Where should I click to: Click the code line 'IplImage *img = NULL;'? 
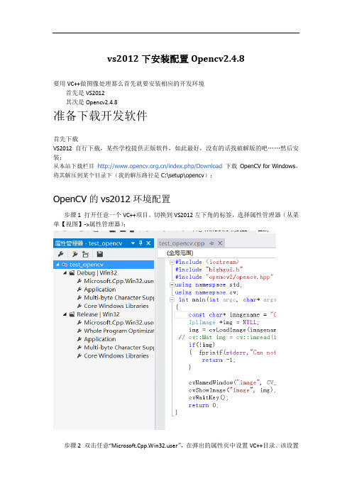(x=224, y=322)
